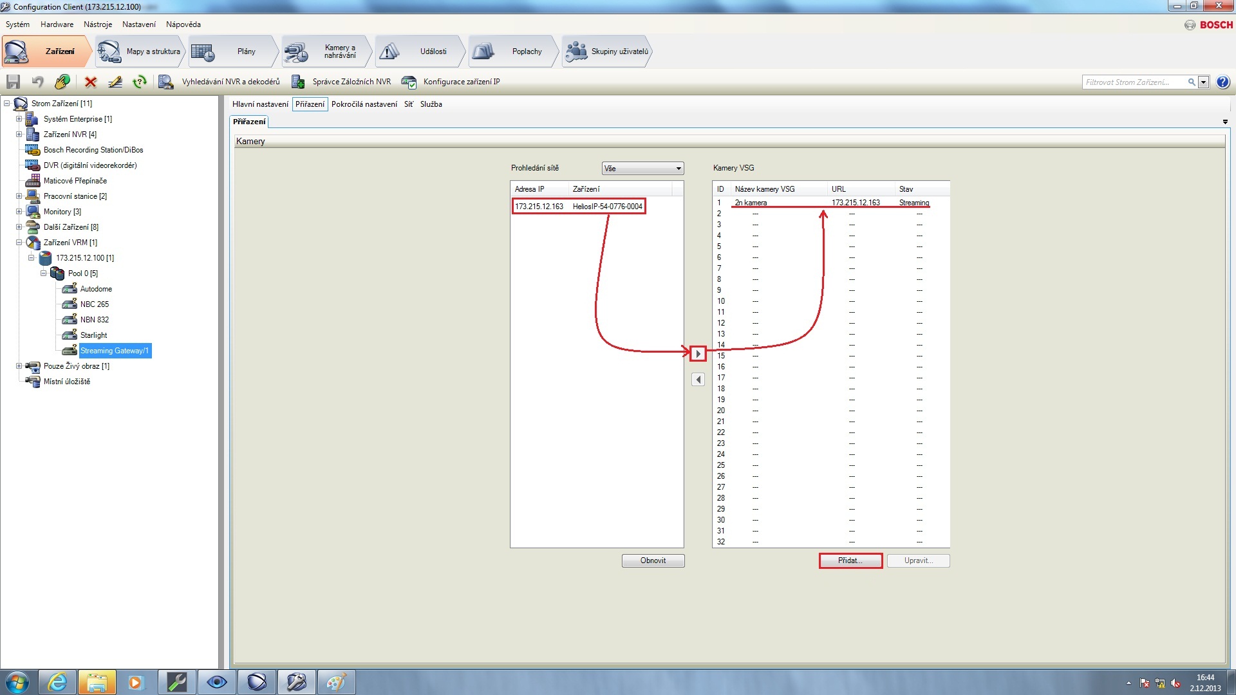Click the green refresh arrows toolbar icon
1236x695 pixels.
point(140,82)
